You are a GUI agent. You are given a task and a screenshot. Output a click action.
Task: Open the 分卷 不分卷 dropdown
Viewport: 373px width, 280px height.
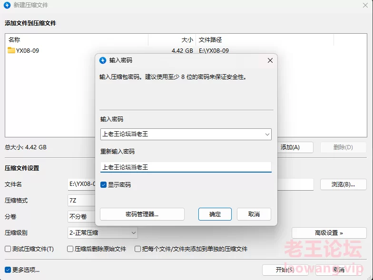(81, 217)
